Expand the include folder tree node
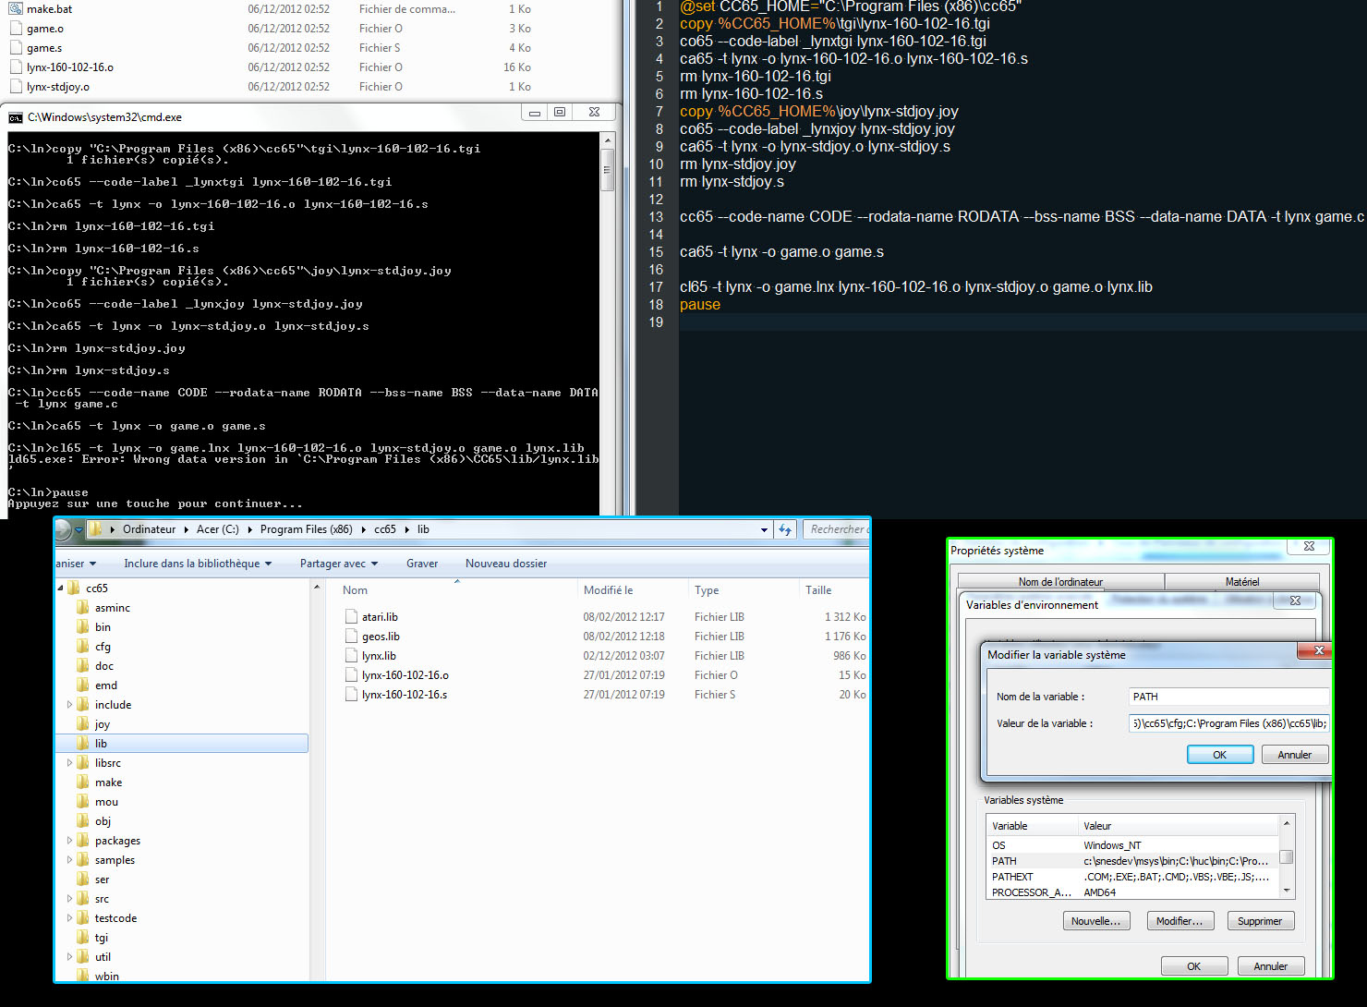 point(69,705)
